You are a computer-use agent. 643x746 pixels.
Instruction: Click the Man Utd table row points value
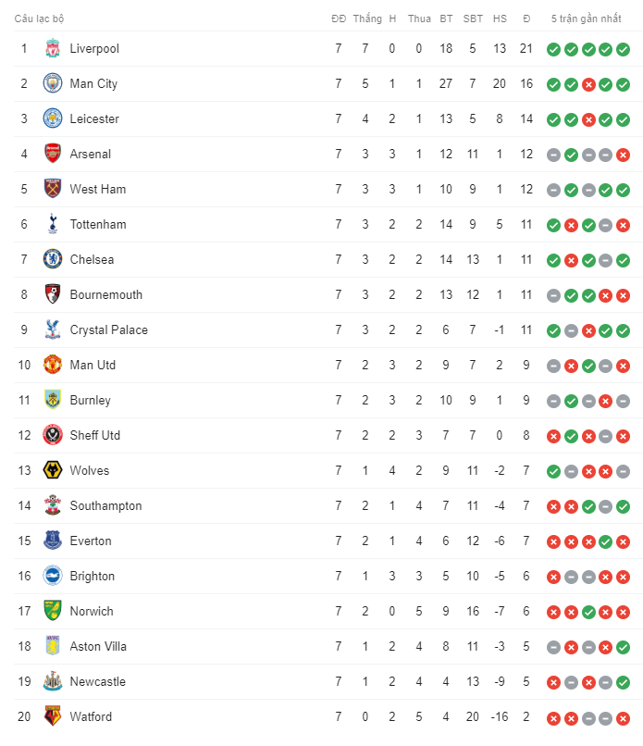[526, 365]
